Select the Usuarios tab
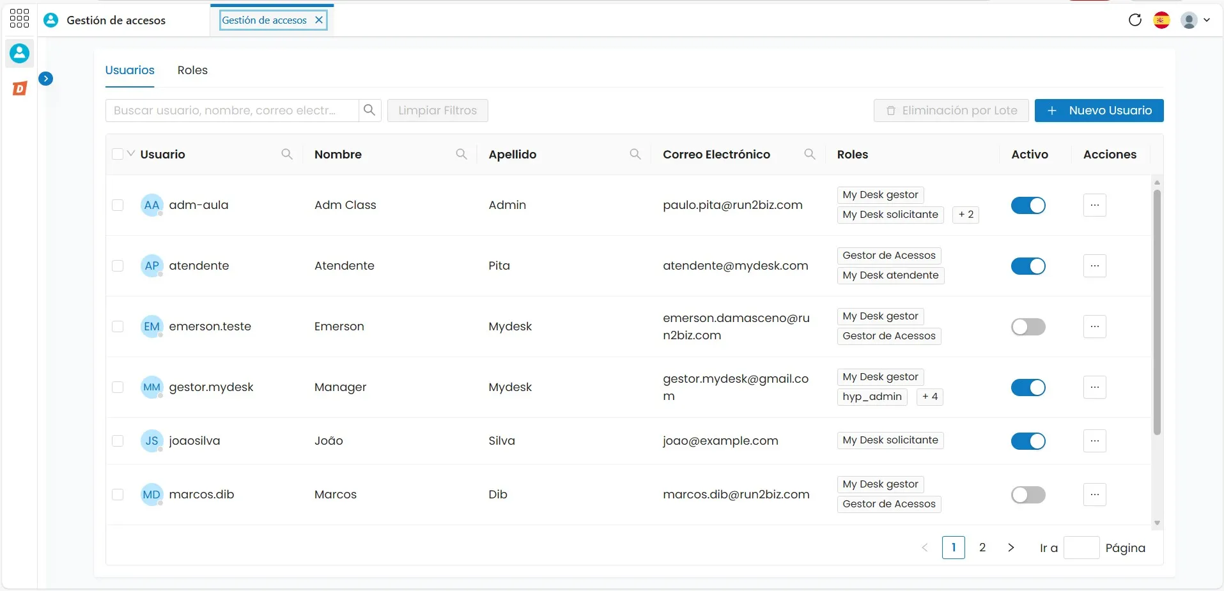 (x=130, y=70)
